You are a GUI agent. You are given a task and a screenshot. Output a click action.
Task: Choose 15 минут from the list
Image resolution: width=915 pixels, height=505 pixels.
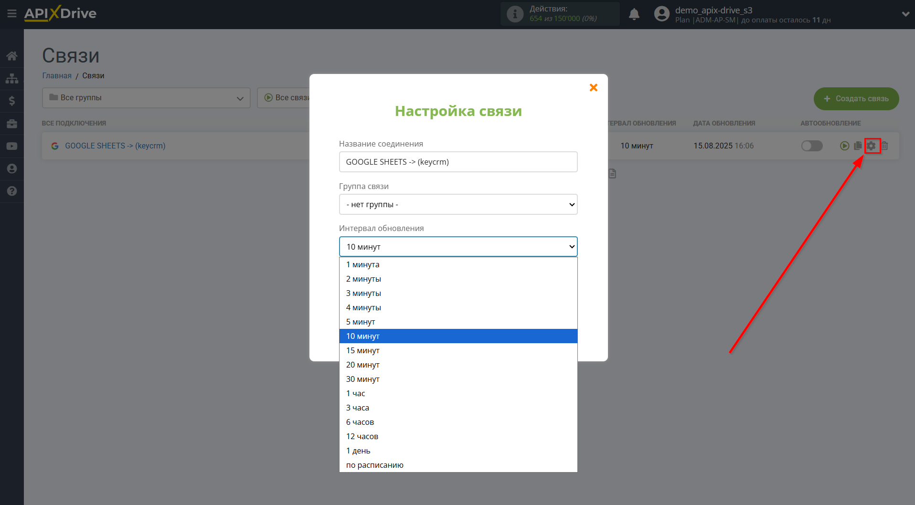click(458, 350)
